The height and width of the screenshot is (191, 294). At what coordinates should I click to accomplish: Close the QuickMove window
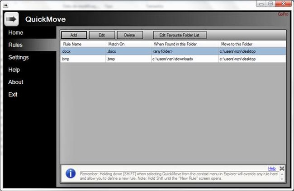point(283,4)
